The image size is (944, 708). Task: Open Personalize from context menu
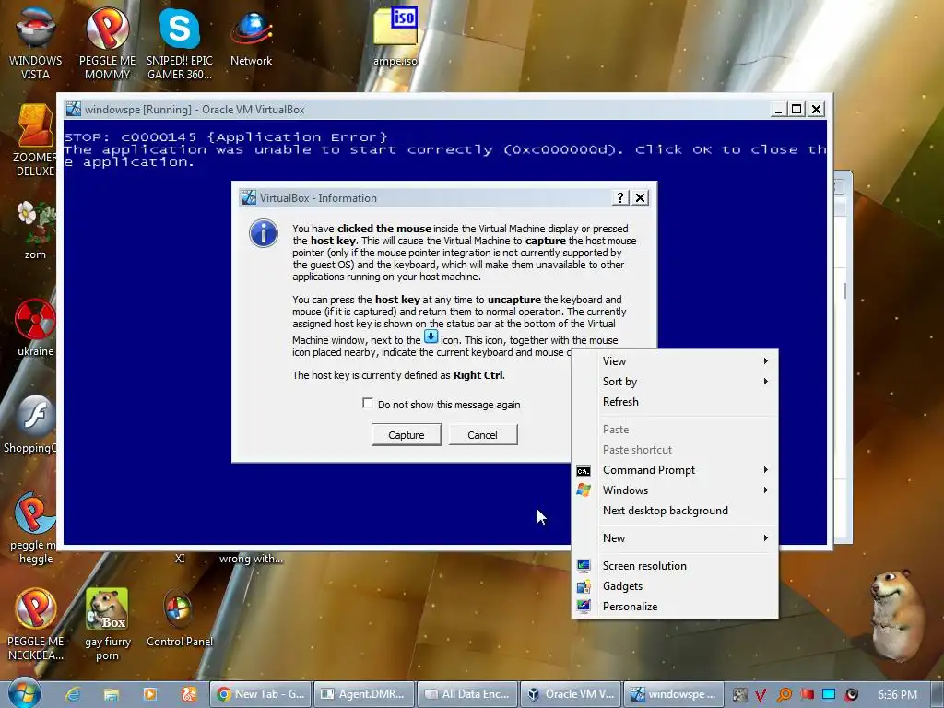tap(674, 607)
